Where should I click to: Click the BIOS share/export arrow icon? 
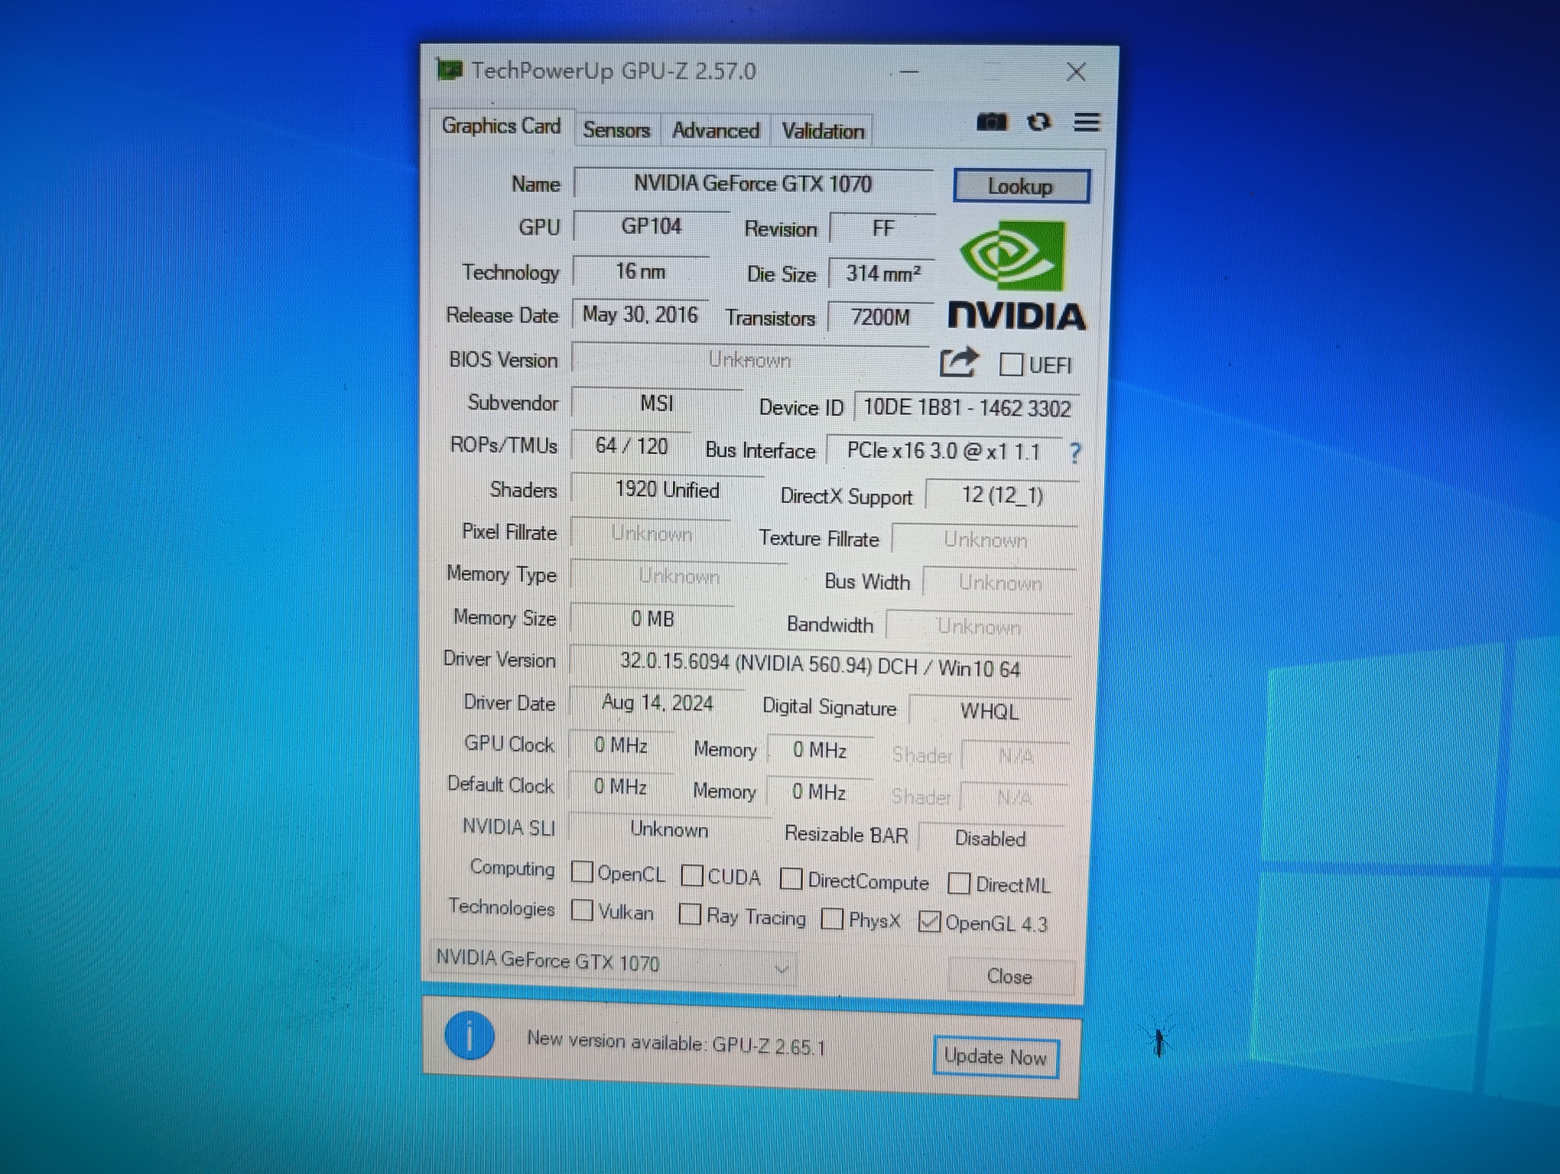pos(959,362)
